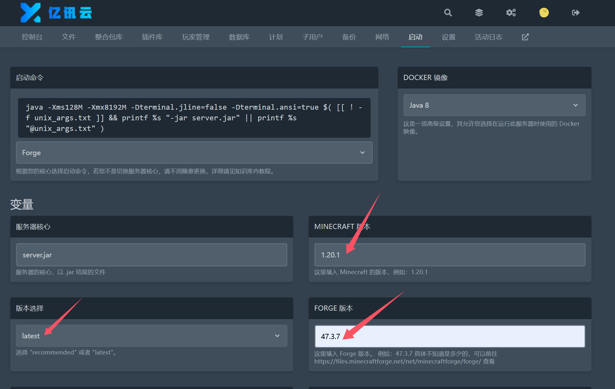Click the 版本选择 panel title
Image resolution: width=615 pixels, height=389 pixels.
pos(30,308)
